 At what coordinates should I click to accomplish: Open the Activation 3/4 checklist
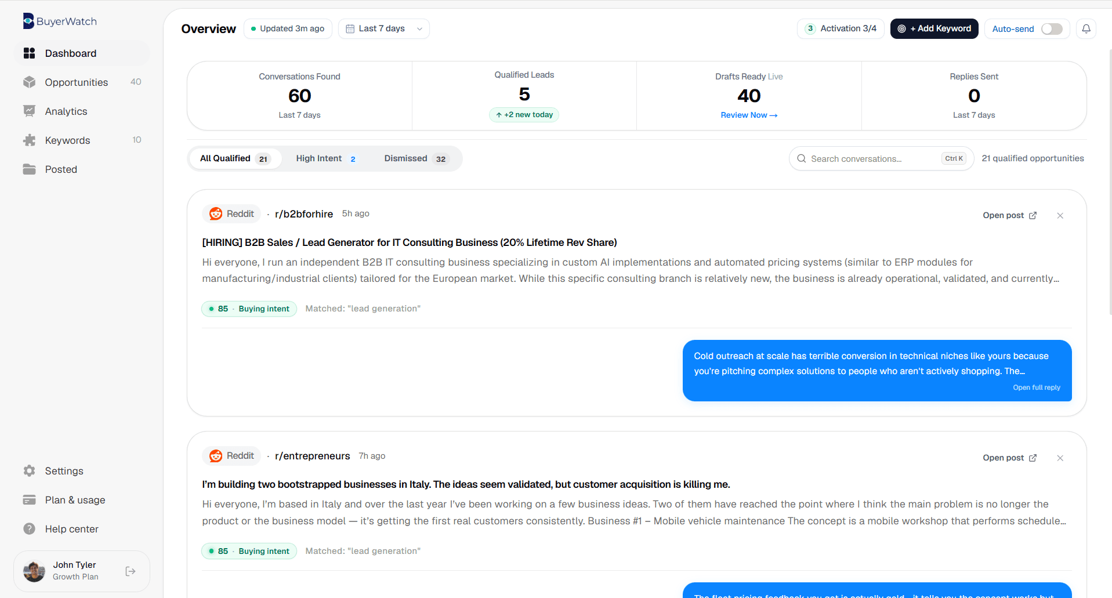[x=841, y=28]
